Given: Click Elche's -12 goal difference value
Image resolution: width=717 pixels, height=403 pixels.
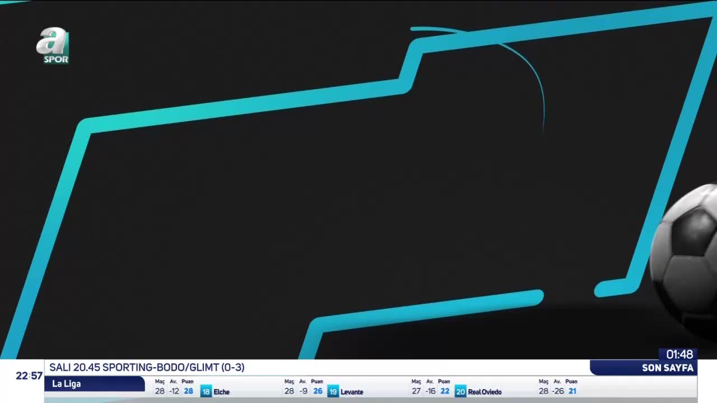Looking at the screenshot, I should [174, 391].
